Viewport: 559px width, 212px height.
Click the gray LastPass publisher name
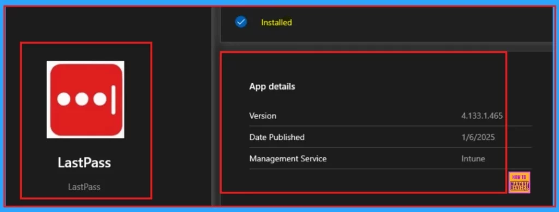84,187
